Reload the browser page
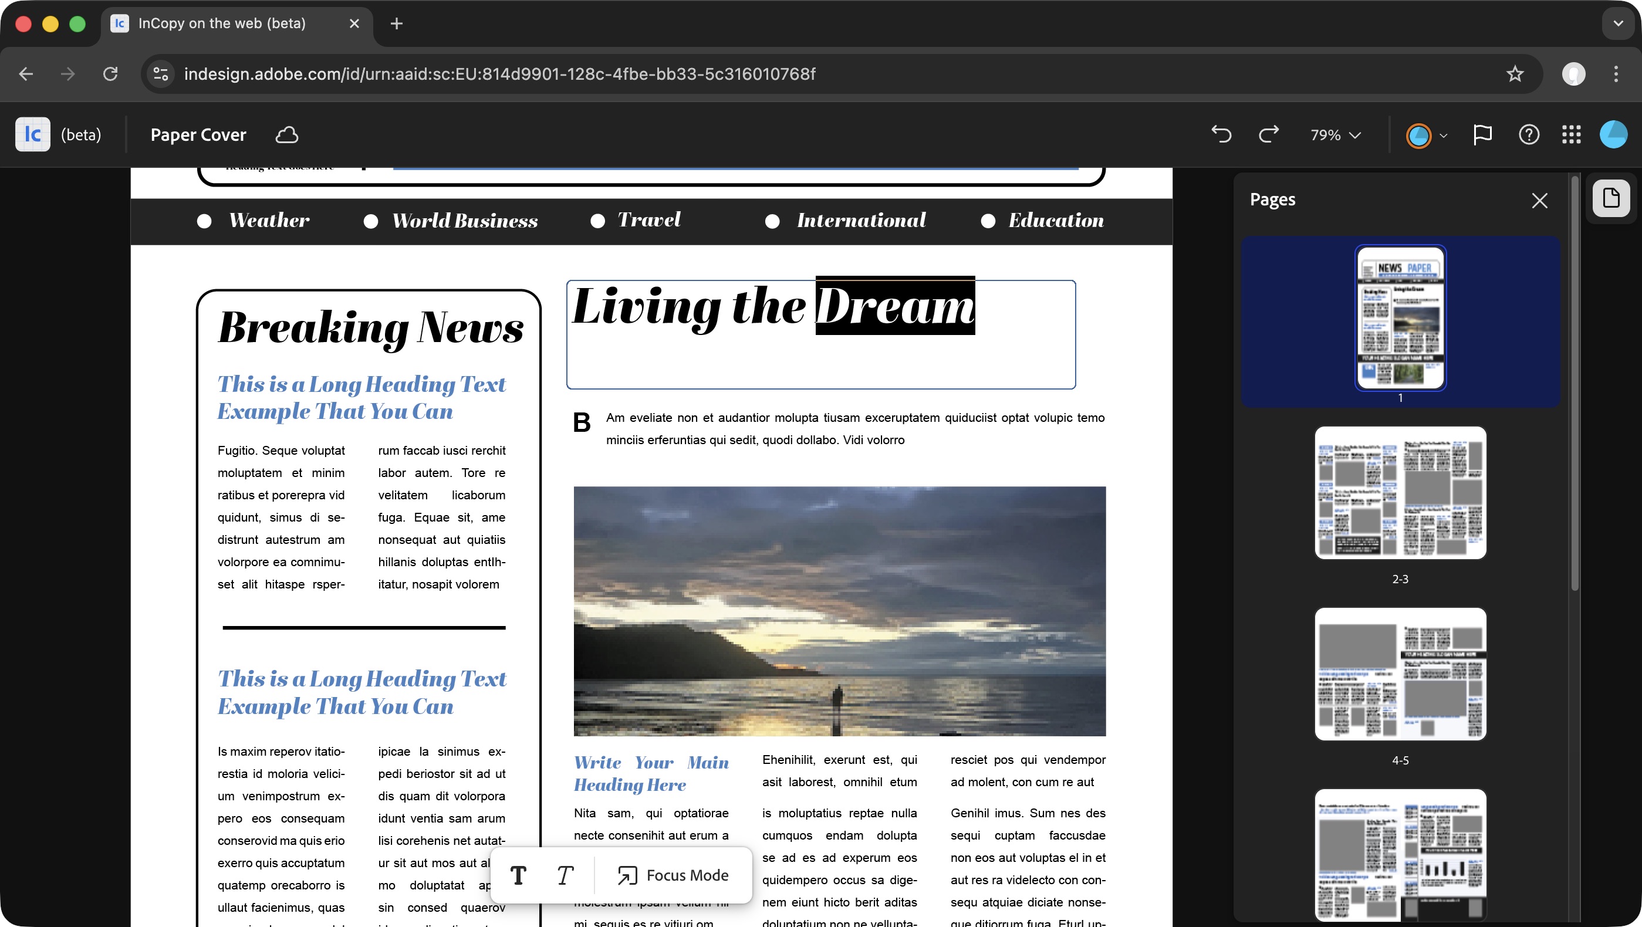Viewport: 1642px width, 927px height. [110, 74]
